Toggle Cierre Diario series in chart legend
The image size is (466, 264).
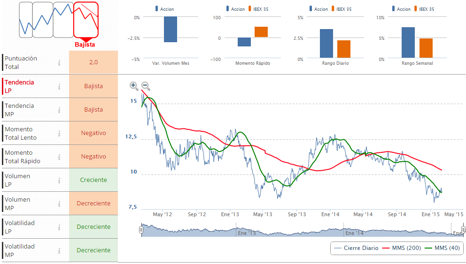(356, 248)
